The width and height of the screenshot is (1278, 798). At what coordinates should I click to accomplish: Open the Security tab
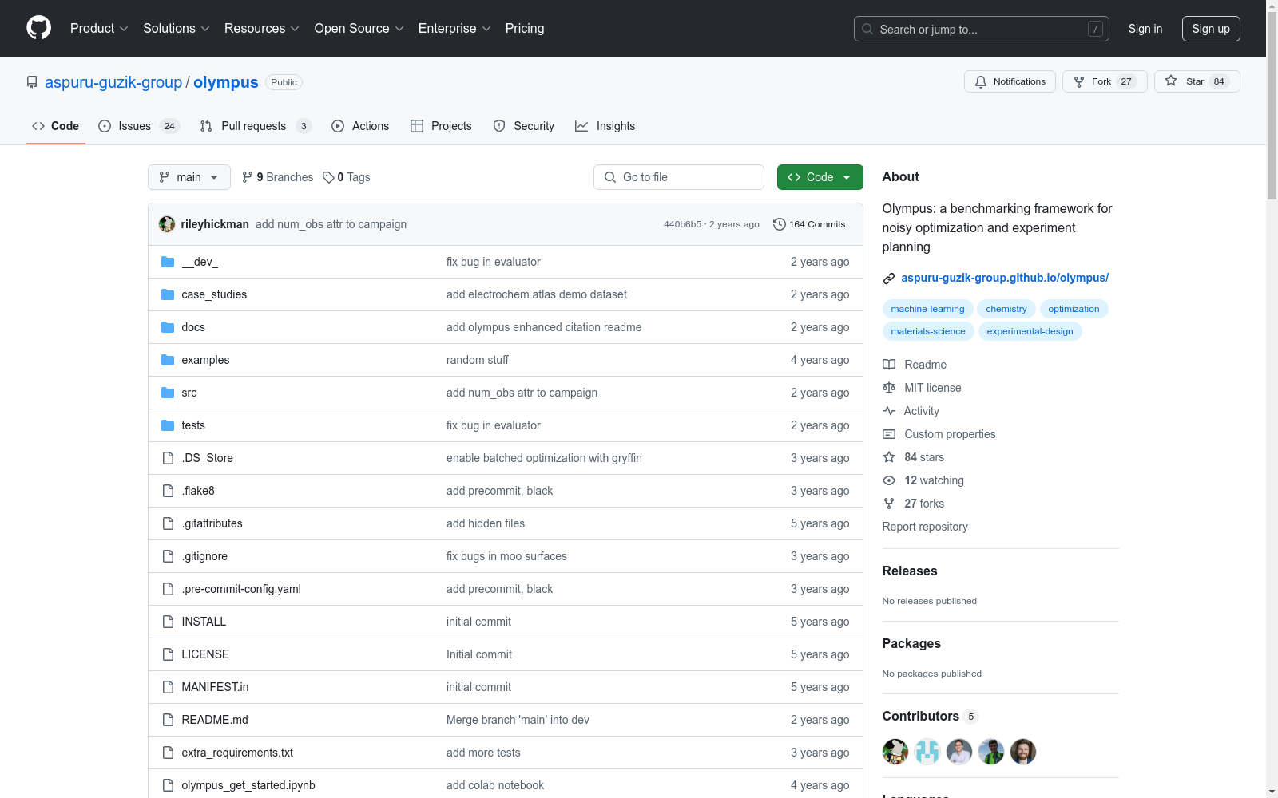coord(524,126)
